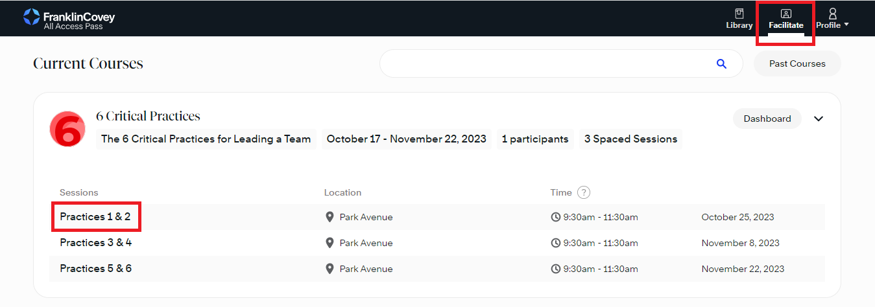This screenshot has height=307, width=875.
Task: Open the 6 Critical Practices Dashboard
Action: tap(767, 119)
